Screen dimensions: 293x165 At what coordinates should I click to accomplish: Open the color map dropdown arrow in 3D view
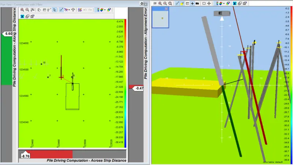click(224, 3)
